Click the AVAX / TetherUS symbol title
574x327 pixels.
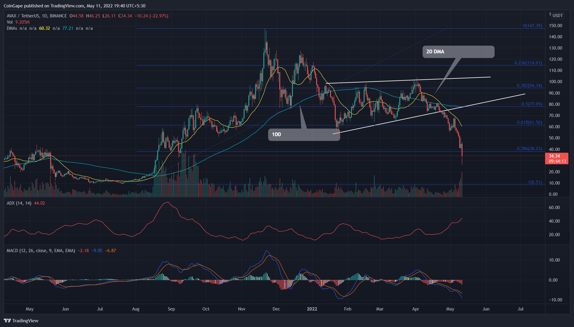click(x=23, y=16)
